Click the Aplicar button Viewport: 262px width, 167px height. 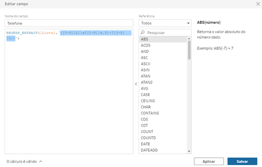point(209,161)
